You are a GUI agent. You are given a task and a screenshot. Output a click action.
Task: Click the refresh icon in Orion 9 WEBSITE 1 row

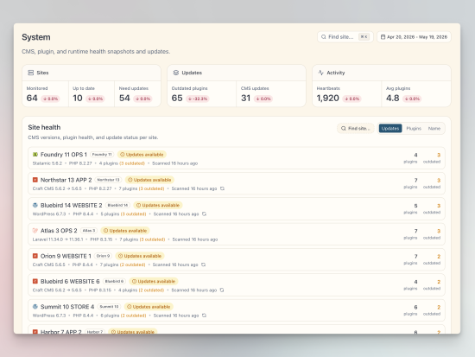(x=204, y=265)
